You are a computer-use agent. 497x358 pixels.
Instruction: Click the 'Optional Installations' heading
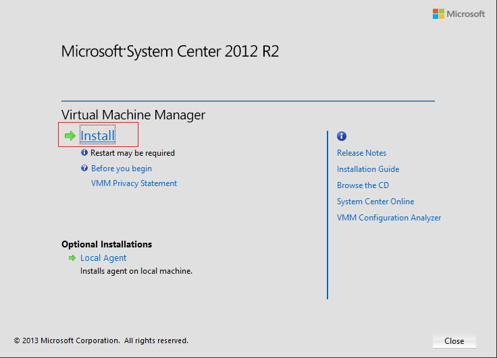coord(107,244)
